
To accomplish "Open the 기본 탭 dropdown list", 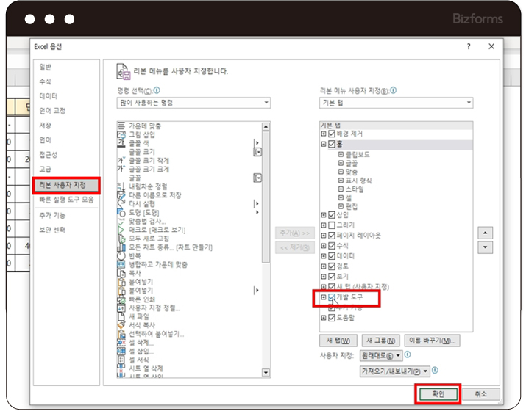I will pos(397,103).
